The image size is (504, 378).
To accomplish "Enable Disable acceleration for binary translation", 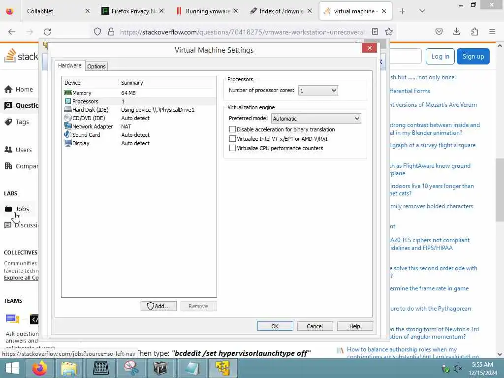I will (232, 129).
